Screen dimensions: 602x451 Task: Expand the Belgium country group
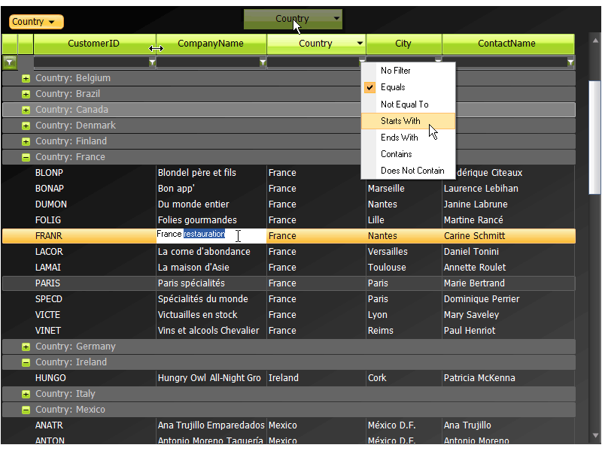pyautogui.click(x=26, y=79)
